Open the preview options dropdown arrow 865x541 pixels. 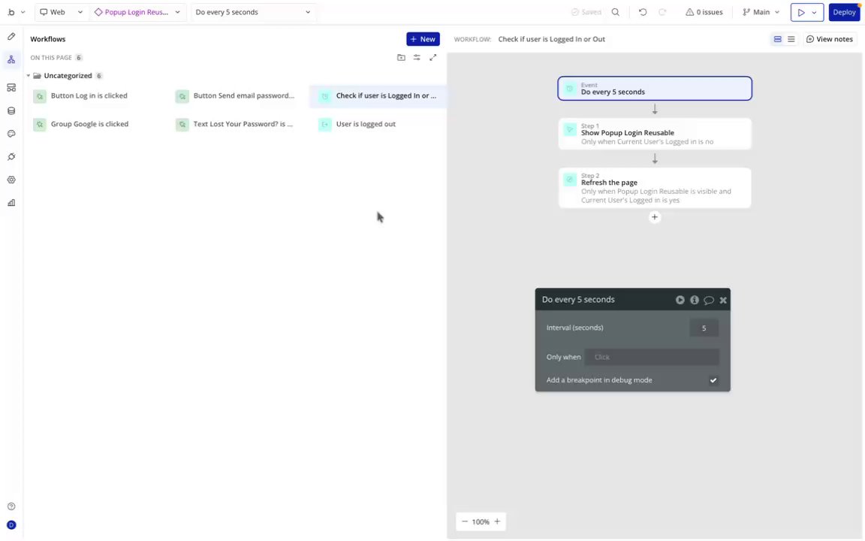click(814, 12)
